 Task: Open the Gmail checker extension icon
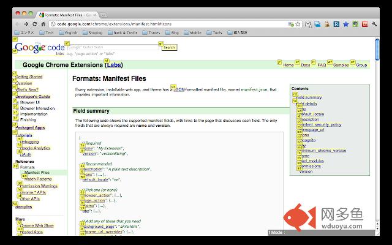pyautogui.click(x=308, y=24)
